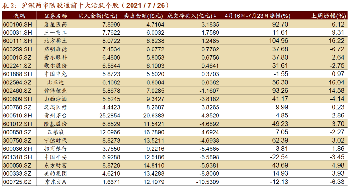
Task: Select the 北方稀土 name cell
Action: coord(56,41)
